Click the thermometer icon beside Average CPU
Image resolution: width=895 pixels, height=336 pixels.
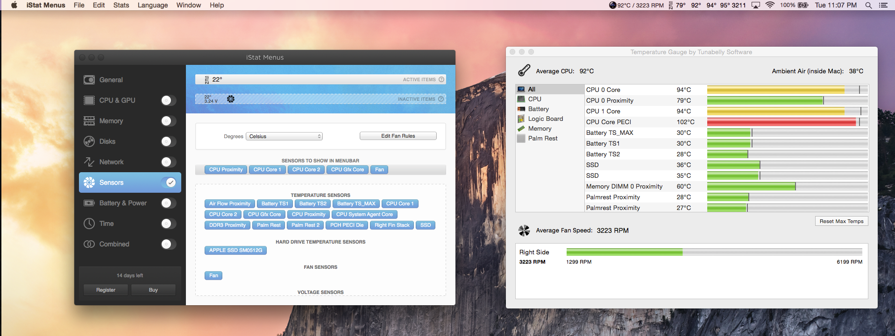click(x=524, y=70)
